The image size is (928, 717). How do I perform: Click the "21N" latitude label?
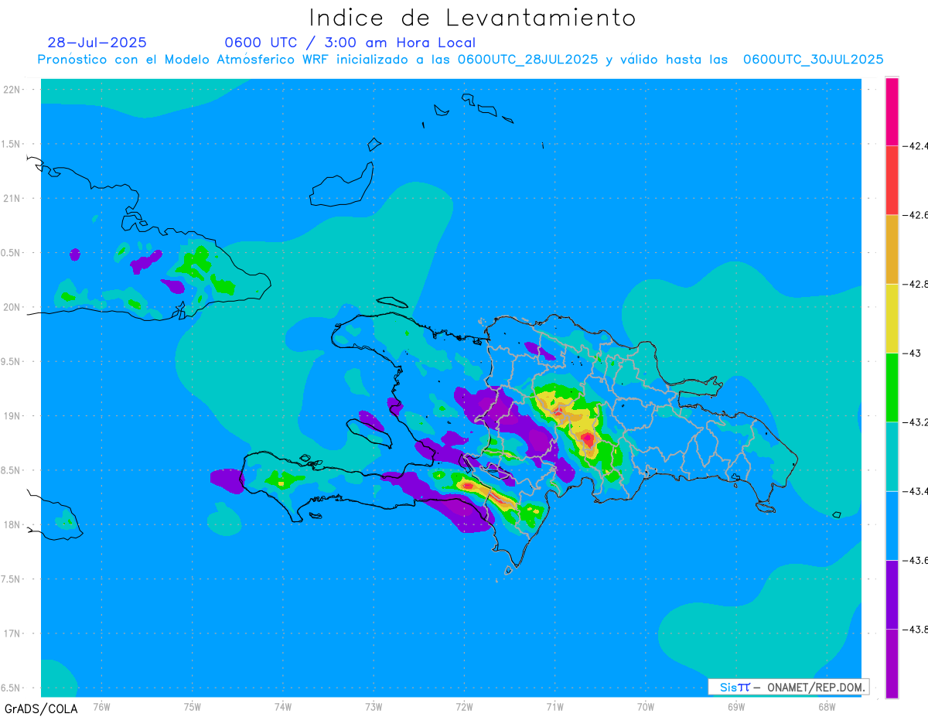point(12,198)
